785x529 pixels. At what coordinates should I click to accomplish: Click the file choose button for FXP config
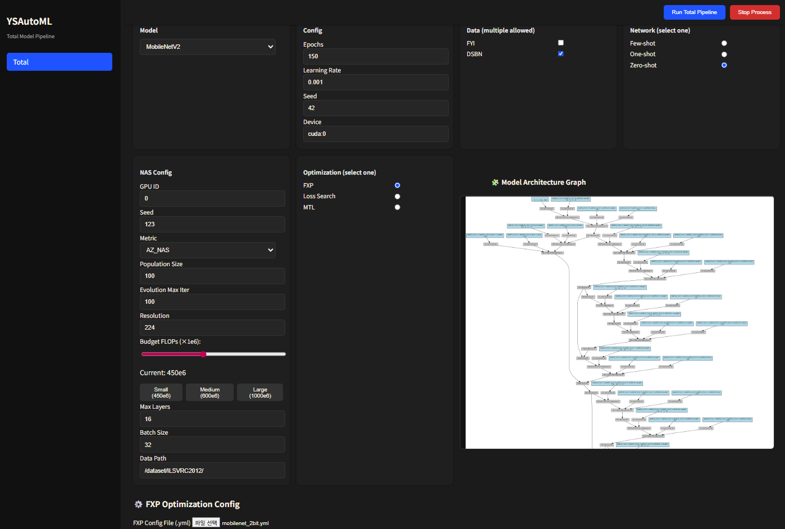point(206,523)
